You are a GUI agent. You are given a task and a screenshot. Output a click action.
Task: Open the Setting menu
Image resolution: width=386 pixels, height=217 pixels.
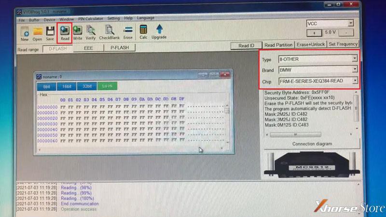click(113, 18)
